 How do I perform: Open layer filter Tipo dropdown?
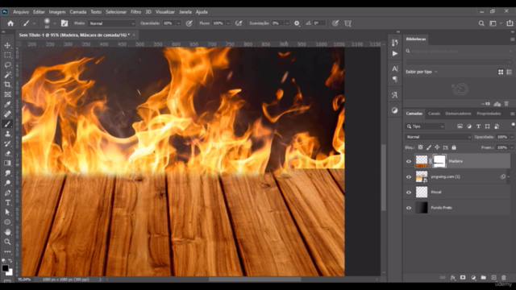tap(425, 126)
